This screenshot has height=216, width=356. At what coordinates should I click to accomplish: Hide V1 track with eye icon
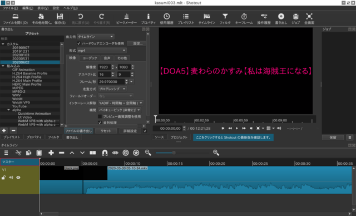pos(18,178)
